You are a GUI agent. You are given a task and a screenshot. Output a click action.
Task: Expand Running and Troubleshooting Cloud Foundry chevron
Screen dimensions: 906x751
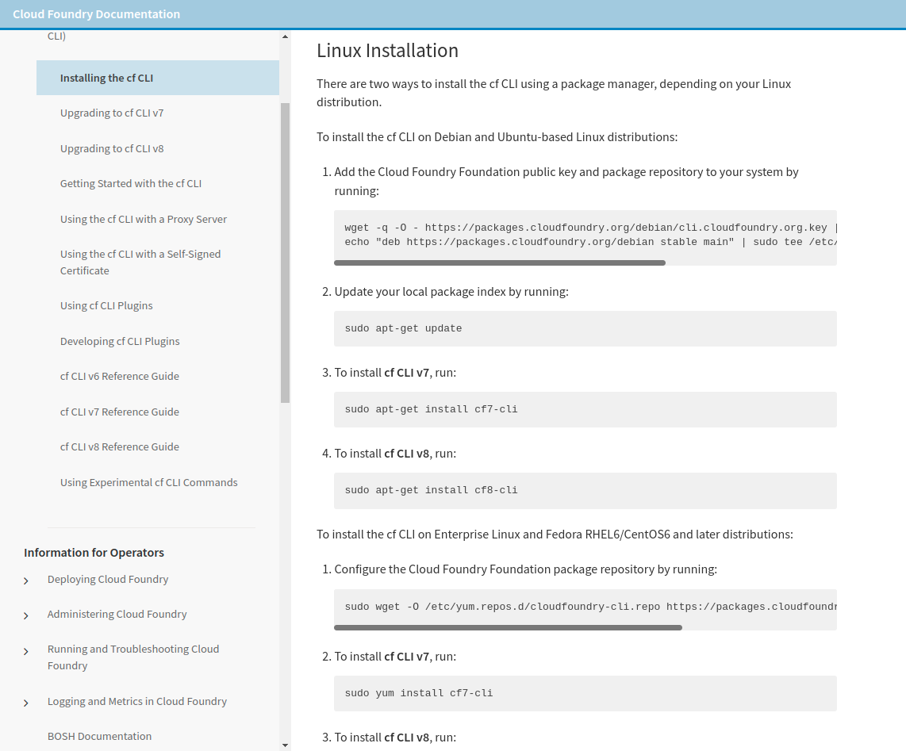coord(26,651)
